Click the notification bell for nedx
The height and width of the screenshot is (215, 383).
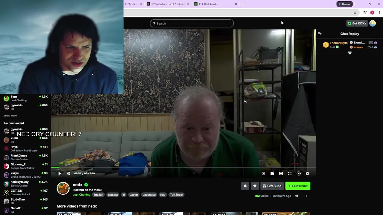(245, 186)
